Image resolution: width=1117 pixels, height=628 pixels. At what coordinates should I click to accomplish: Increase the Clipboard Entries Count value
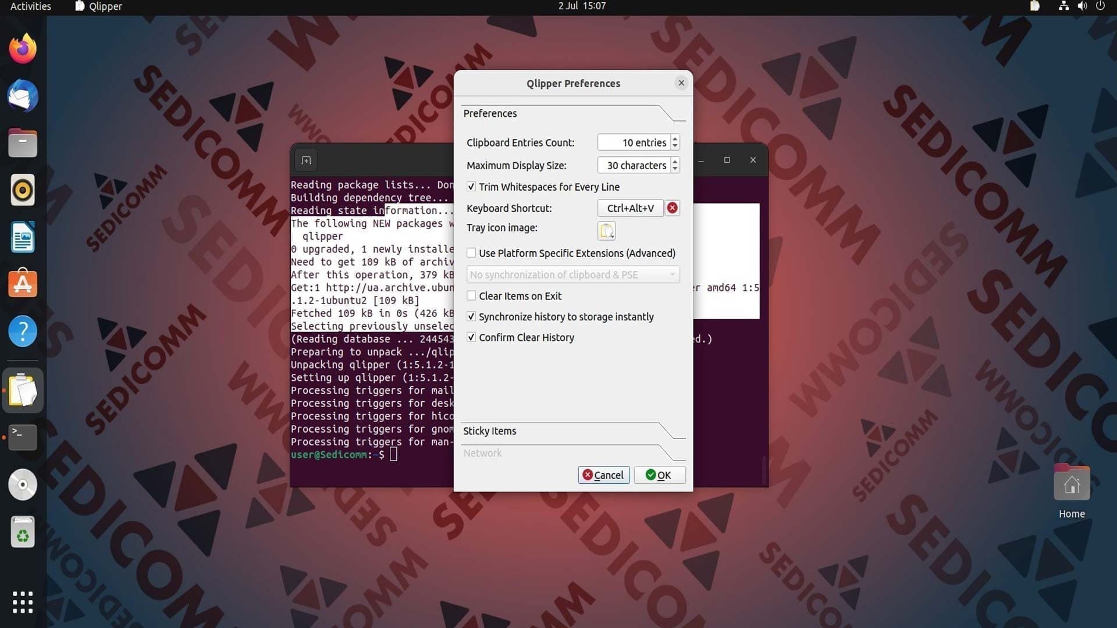pyautogui.click(x=675, y=139)
